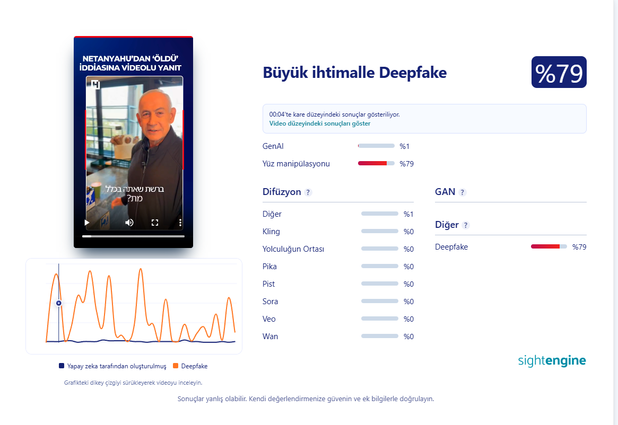Click the Deepfake row score bar

pyautogui.click(x=549, y=246)
